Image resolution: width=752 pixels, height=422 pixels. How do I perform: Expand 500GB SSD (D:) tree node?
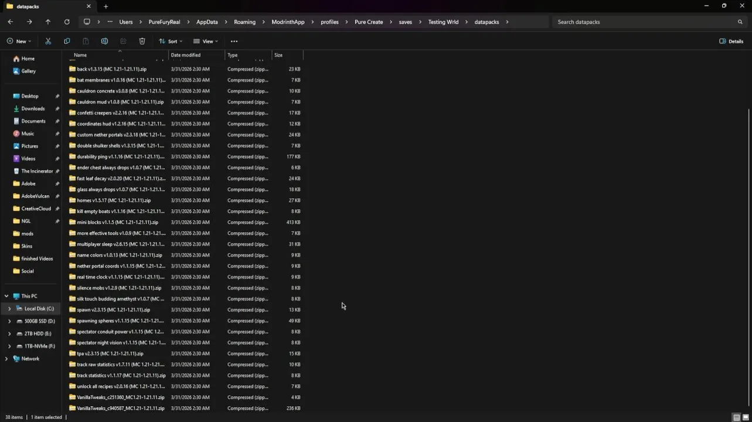pyautogui.click(x=9, y=321)
